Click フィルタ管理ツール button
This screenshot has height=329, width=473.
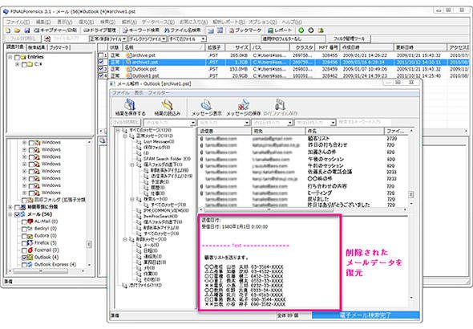point(349,39)
